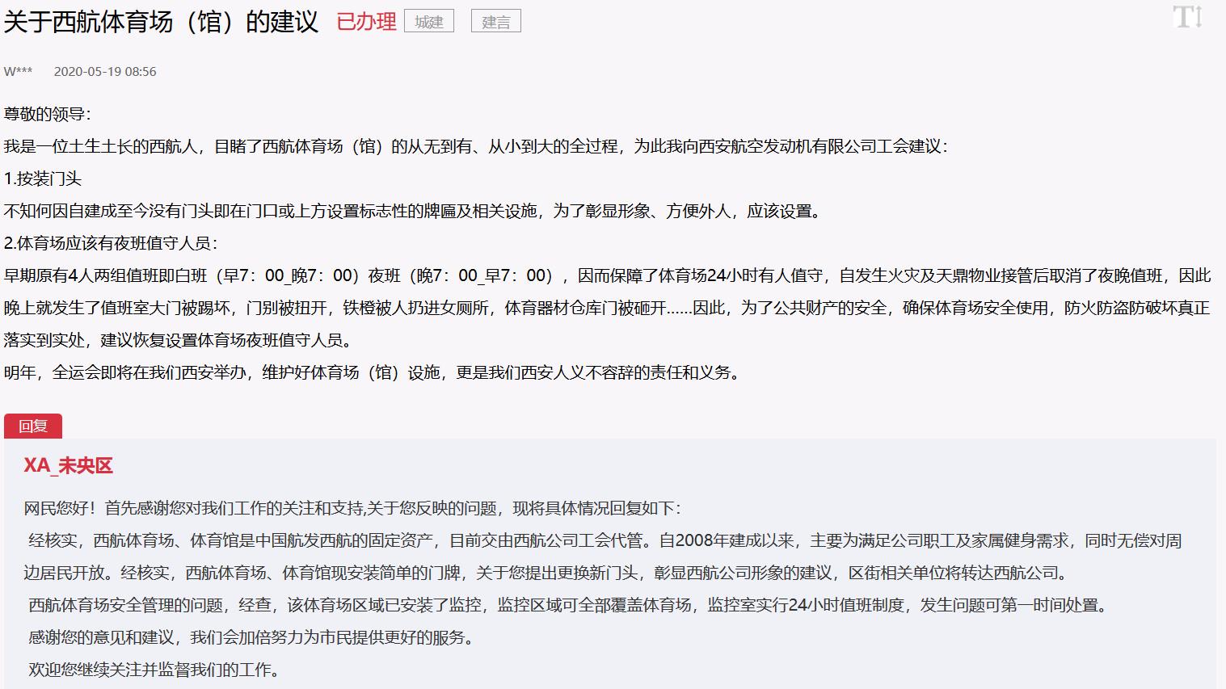This screenshot has width=1226, height=689.
Task: Click the greeting line 尊敬的领导：
Action: click(x=49, y=114)
